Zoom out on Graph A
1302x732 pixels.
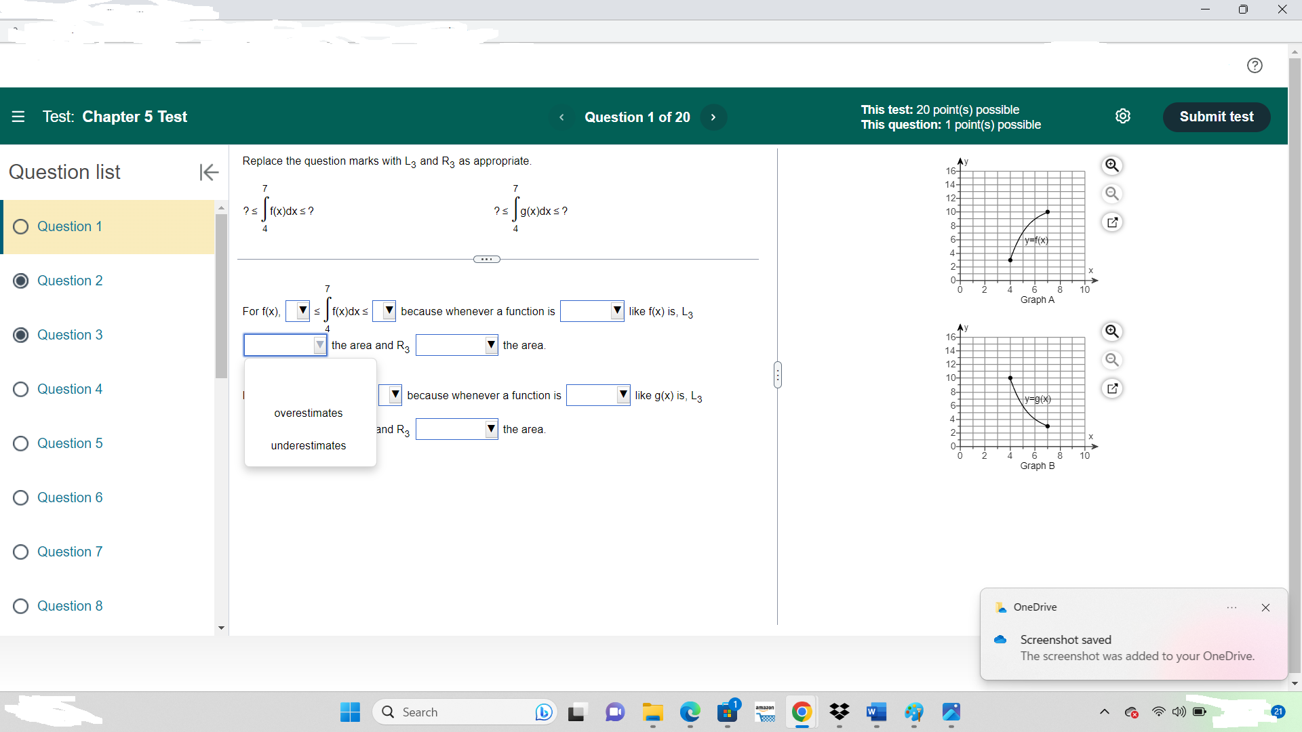click(1112, 194)
